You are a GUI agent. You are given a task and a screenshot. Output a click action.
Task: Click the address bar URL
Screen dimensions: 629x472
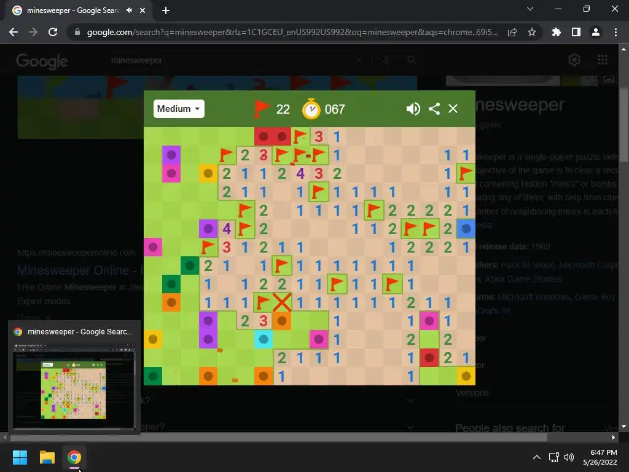(292, 32)
